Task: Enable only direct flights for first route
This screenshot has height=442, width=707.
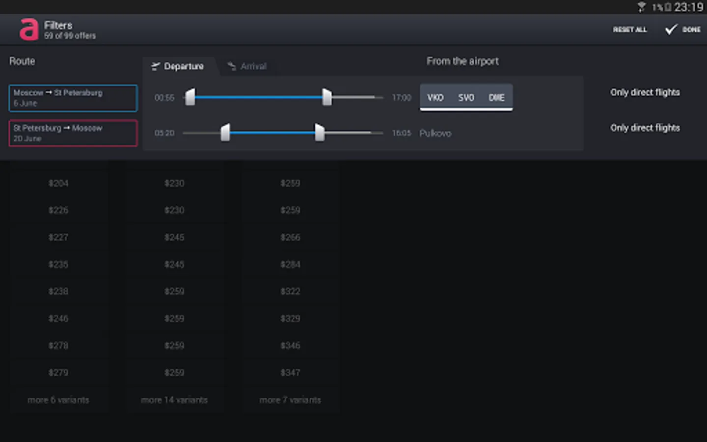Action: pos(645,92)
